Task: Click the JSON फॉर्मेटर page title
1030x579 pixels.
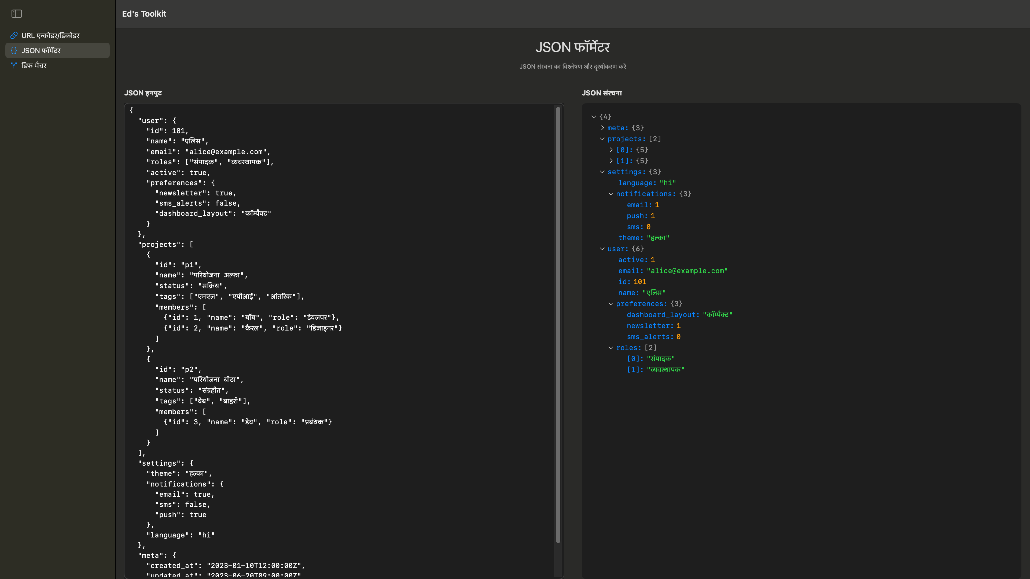Action: pos(573,47)
